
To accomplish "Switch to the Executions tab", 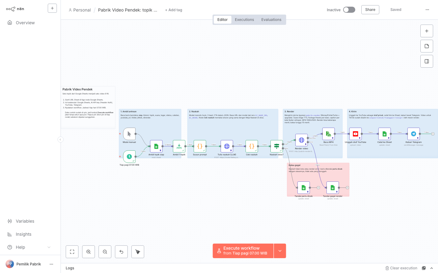I will click(x=244, y=20).
